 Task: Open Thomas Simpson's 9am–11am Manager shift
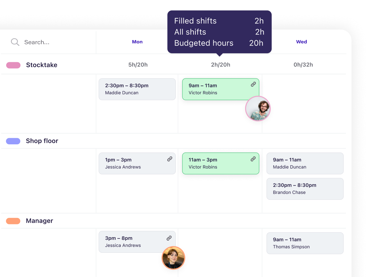click(305, 243)
